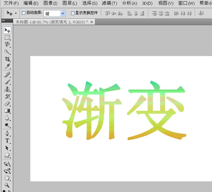Align bottom edges in options bar
Image resolution: width=212 pixels, height=192 pixels.
click(120, 13)
